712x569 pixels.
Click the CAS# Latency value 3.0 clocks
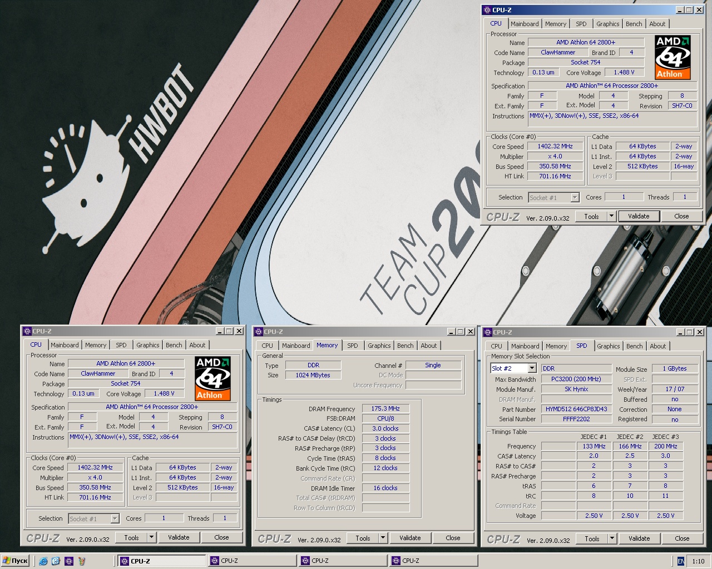[x=385, y=428]
